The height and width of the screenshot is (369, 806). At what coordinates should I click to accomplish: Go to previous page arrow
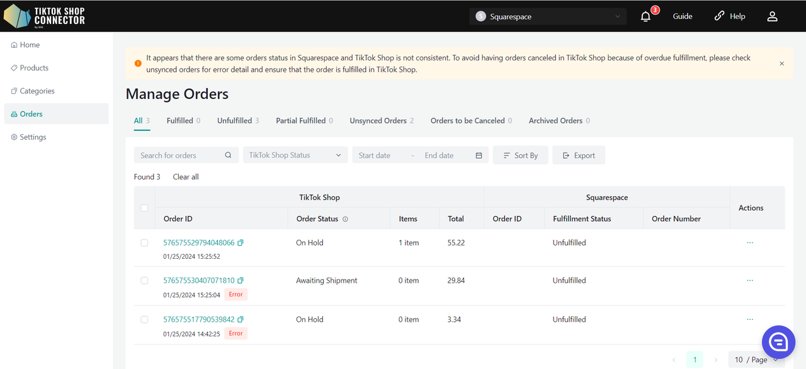coord(674,360)
